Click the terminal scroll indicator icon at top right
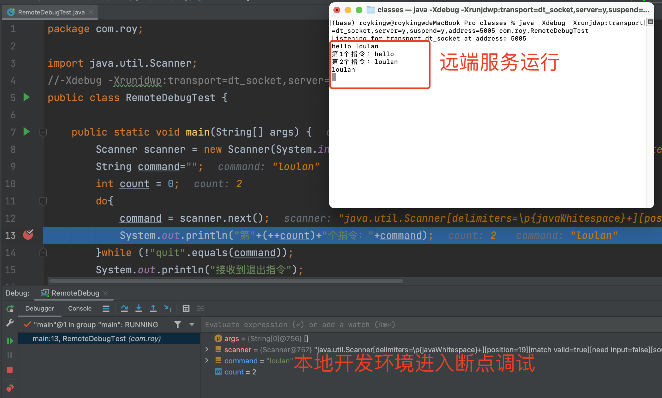This screenshot has width=662, height=398. coord(650,22)
